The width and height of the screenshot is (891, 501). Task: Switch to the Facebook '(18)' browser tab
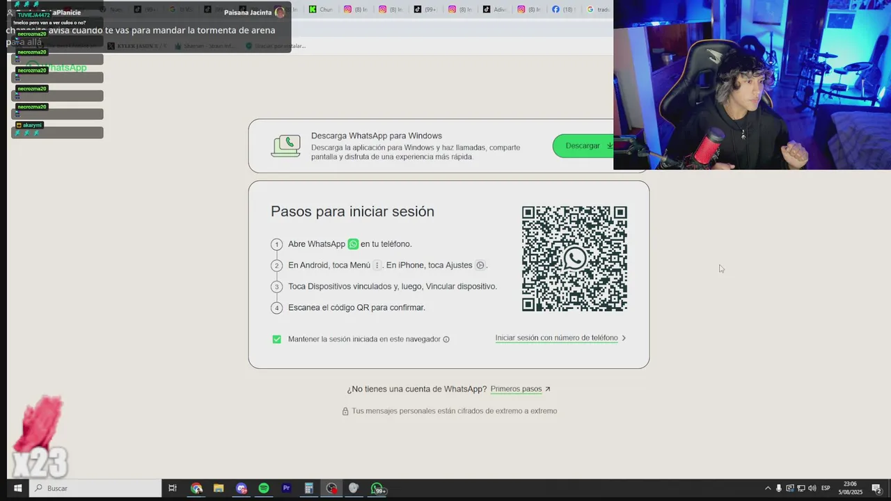pos(562,10)
